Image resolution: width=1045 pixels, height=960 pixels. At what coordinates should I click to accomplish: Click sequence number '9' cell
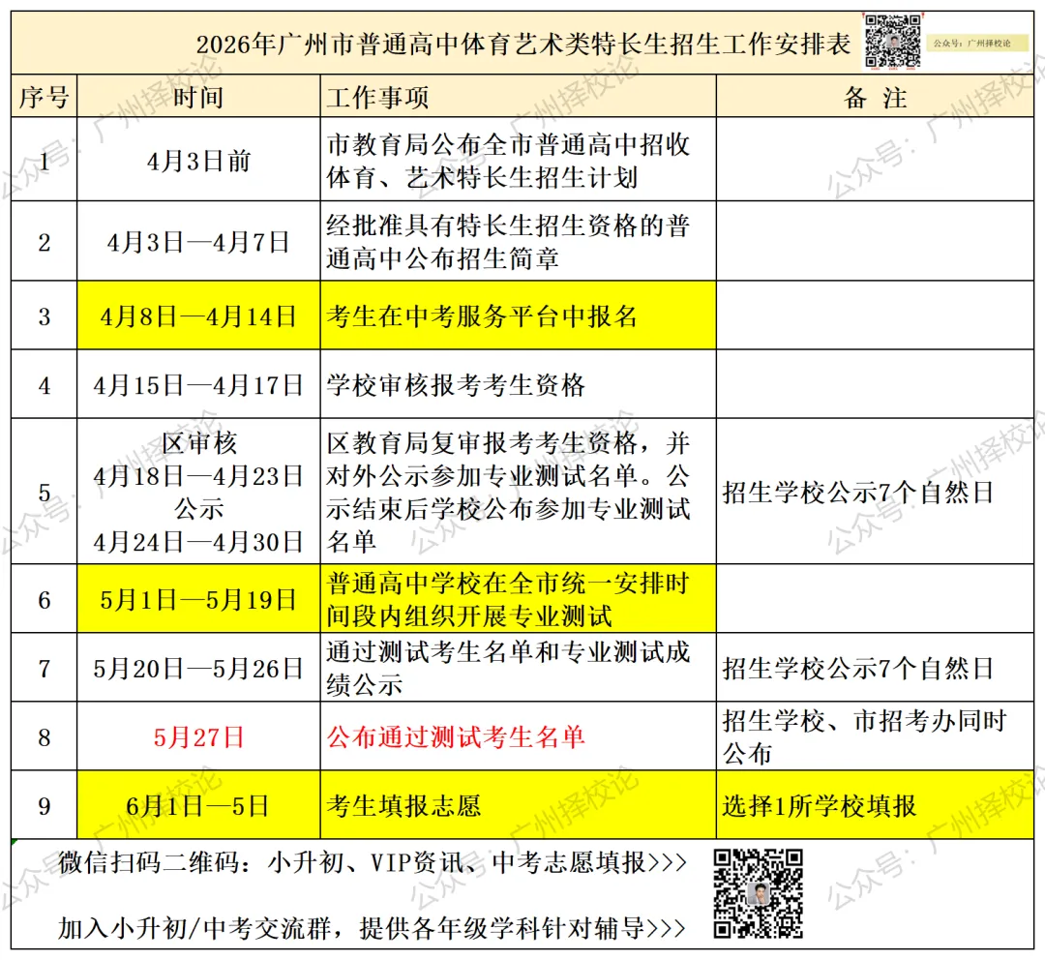tap(44, 805)
